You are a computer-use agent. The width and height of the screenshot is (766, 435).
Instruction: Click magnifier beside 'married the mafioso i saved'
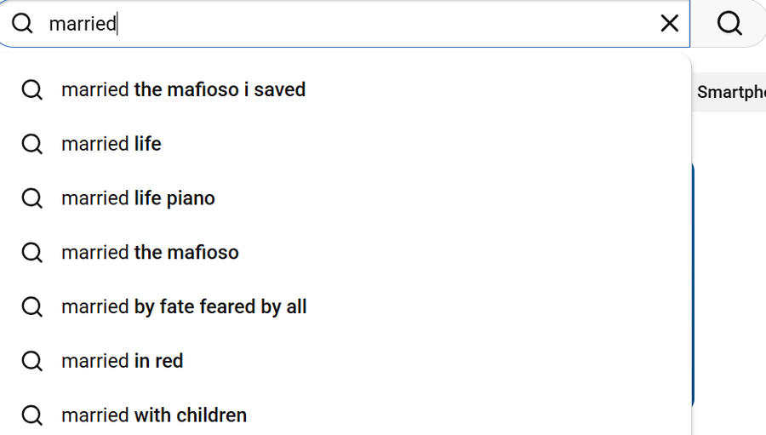(x=32, y=89)
